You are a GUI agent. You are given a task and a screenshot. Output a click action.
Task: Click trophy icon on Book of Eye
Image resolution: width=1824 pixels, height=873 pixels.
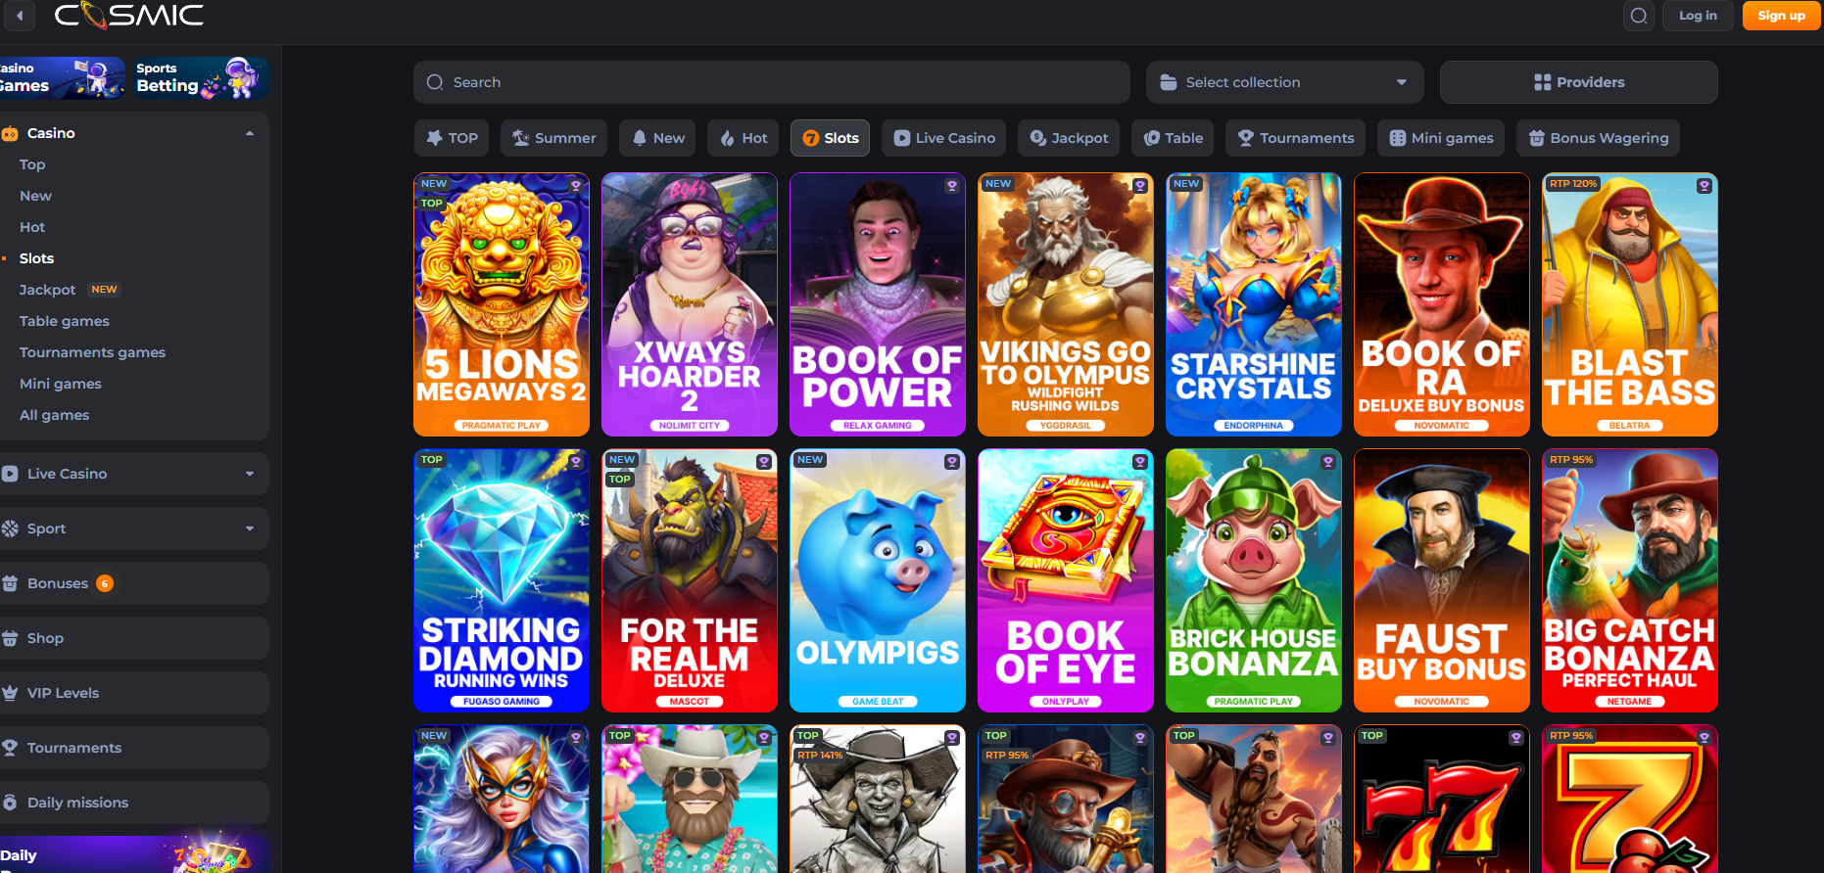tap(1140, 461)
